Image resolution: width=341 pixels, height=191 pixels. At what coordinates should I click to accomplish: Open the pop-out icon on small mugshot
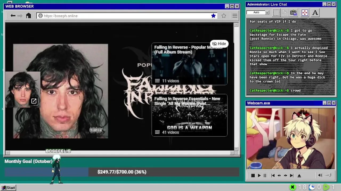click(34, 101)
